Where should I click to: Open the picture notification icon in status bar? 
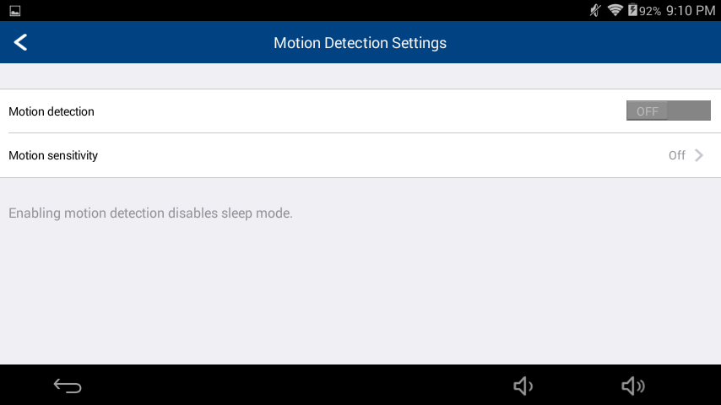point(14,11)
